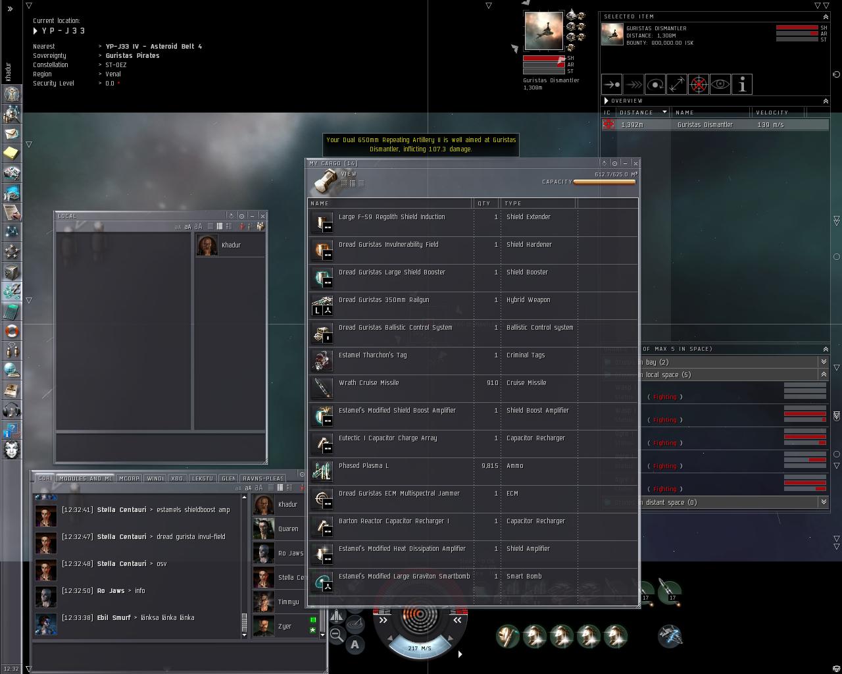
Task: Click the autopilot A button on HUD
Action: click(x=355, y=644)
